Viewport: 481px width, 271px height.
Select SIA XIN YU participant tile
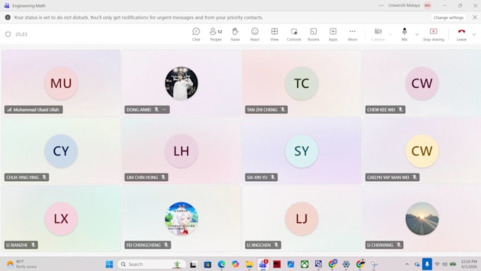pyautogui.click(x=301, y=151)
